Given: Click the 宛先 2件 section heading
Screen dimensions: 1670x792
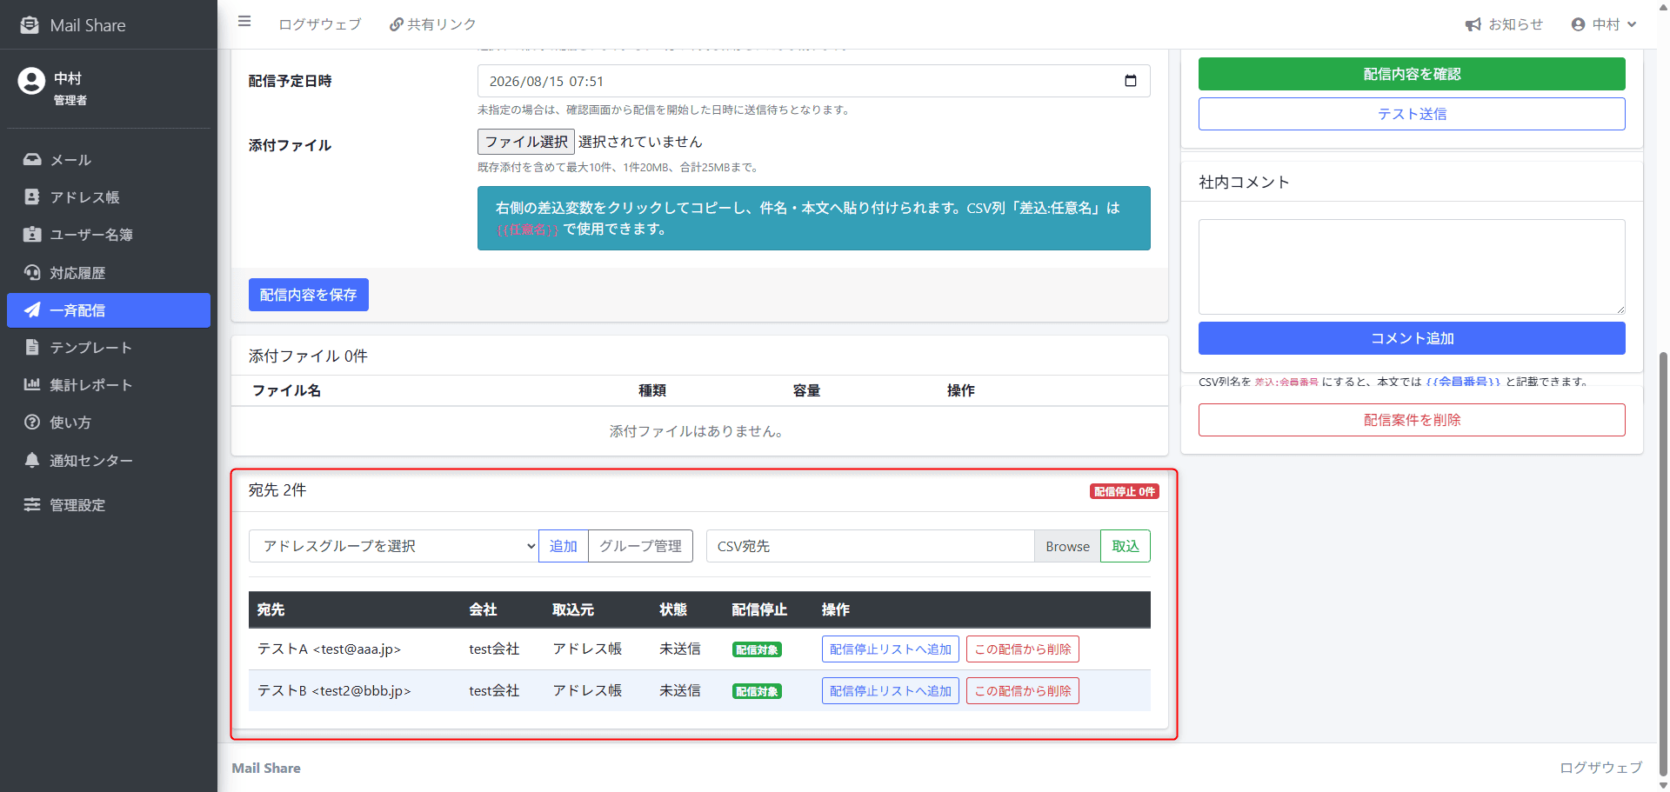Looking at the screenshot, I should 277,490.
